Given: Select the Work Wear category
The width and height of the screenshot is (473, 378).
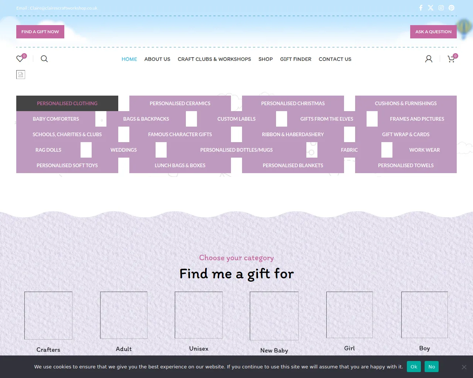Looking at the screenshot, I should [x=425, y=150].
